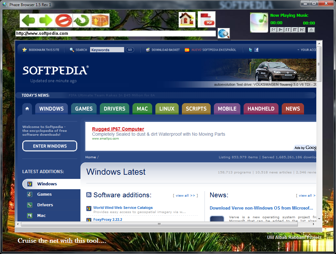Click the Today's News ticker headline
This screenshot has width=336, height=254.
[112, 95]
